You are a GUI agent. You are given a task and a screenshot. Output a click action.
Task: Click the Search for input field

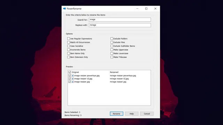click(x=120, y=19)
